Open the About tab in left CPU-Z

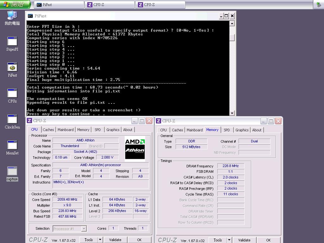click(x=128, y=130)
